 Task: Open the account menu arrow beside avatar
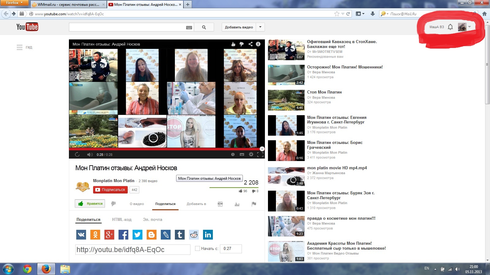(469, 27)
